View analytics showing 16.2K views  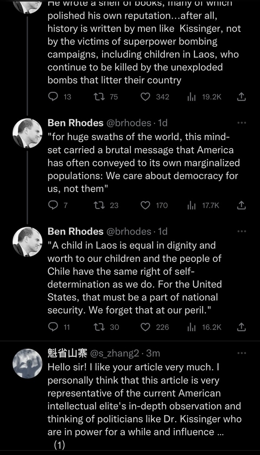pyautogui.click(x=191, y=326)
